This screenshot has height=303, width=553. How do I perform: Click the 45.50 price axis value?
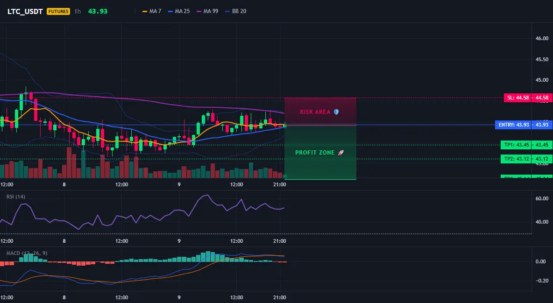(x=542, y=59)
